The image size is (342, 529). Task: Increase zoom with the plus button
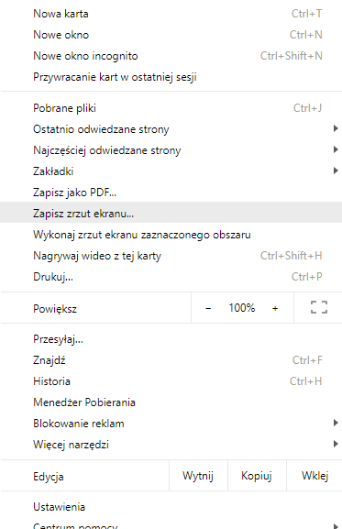(275, 308)
